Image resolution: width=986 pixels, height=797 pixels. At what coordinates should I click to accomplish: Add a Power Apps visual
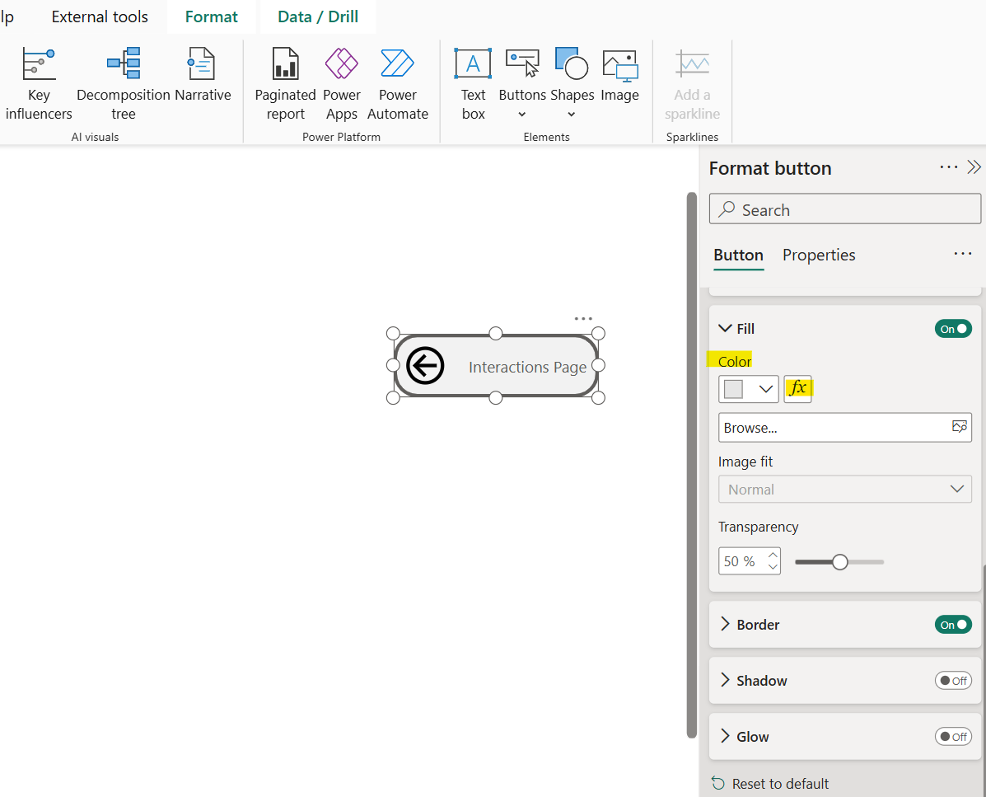[x=342, y=83]
